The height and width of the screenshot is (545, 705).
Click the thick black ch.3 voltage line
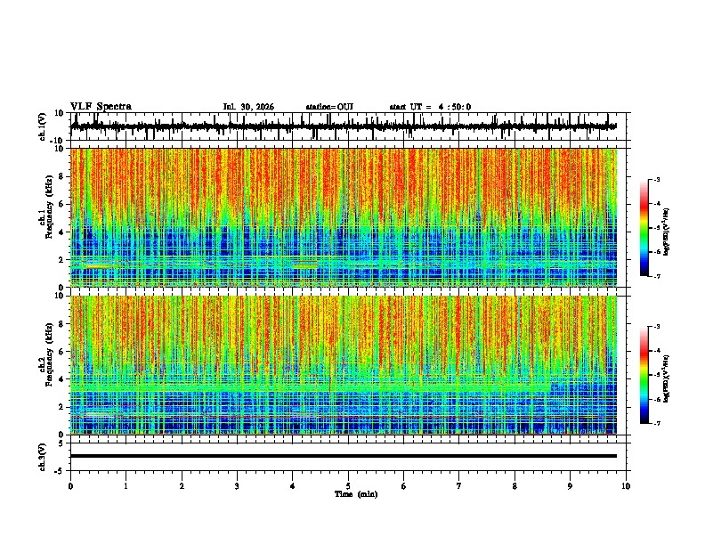344,456
